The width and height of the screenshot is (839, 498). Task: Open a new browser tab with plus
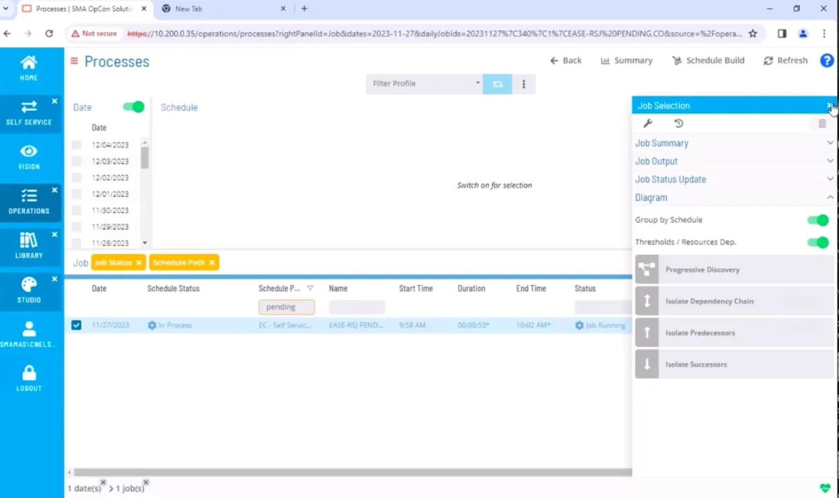point(304,8)
